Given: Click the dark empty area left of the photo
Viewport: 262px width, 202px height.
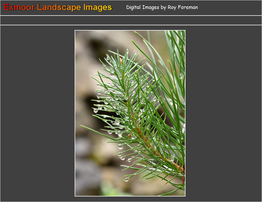Looking at the screenshot, I should 37,113.
